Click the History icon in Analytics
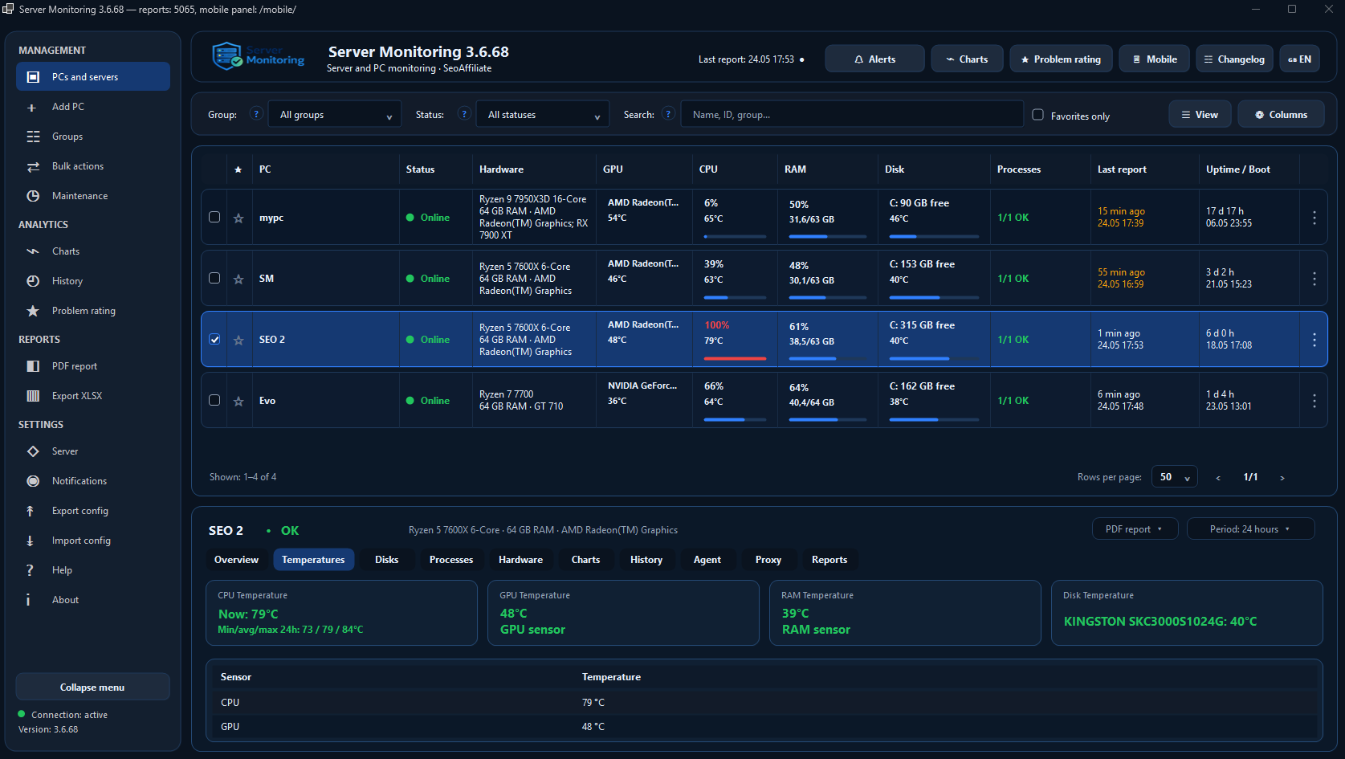This screenshot has width=1345, height=759. point(33,281)
